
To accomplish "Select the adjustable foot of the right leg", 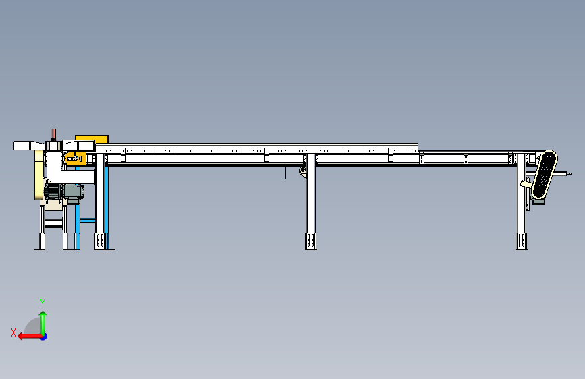I will 521,241.
